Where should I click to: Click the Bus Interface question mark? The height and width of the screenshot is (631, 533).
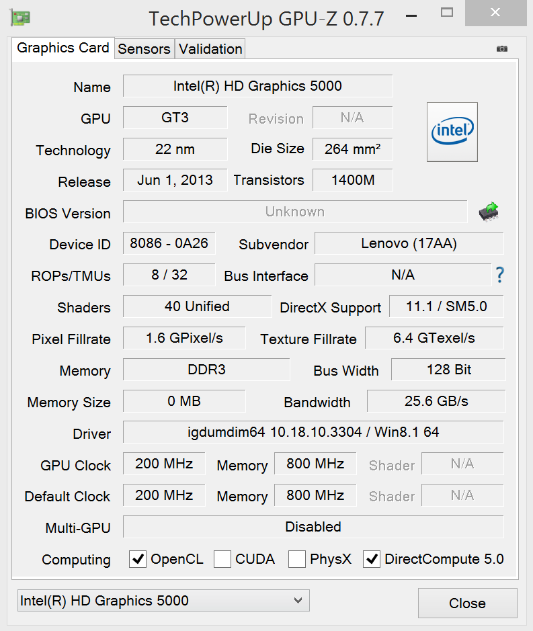coord(499,275)
